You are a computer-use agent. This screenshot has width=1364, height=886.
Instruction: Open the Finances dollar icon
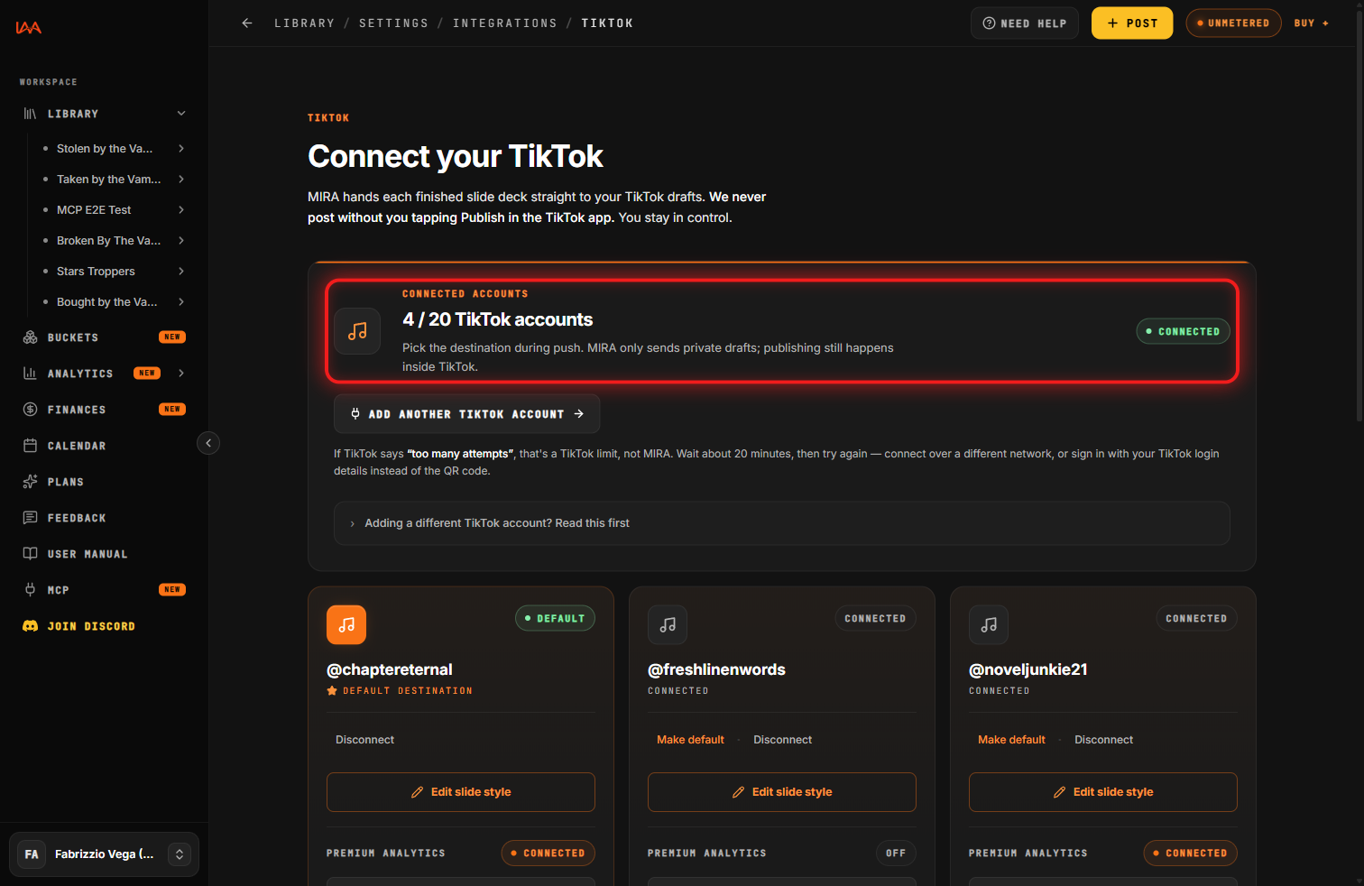(30, 410)
